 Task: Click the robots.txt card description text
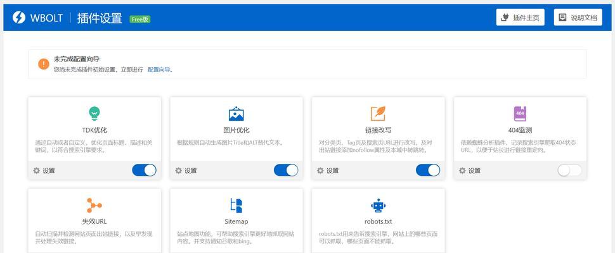[378, 238]
